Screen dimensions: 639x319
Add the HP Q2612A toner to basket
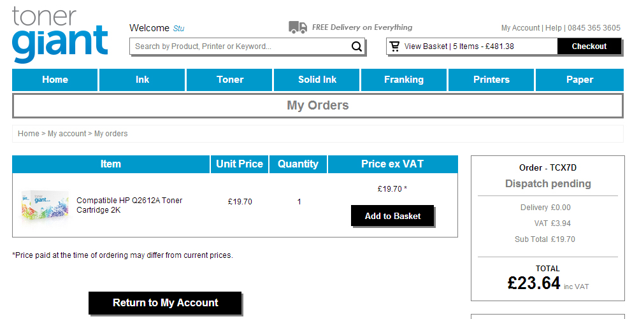392,216
